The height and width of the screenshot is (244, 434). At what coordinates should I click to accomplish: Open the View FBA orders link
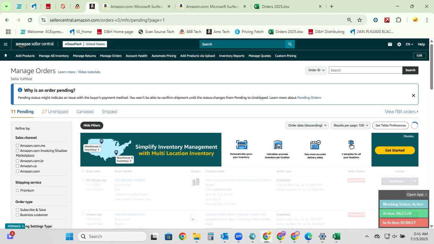point(402,112)
